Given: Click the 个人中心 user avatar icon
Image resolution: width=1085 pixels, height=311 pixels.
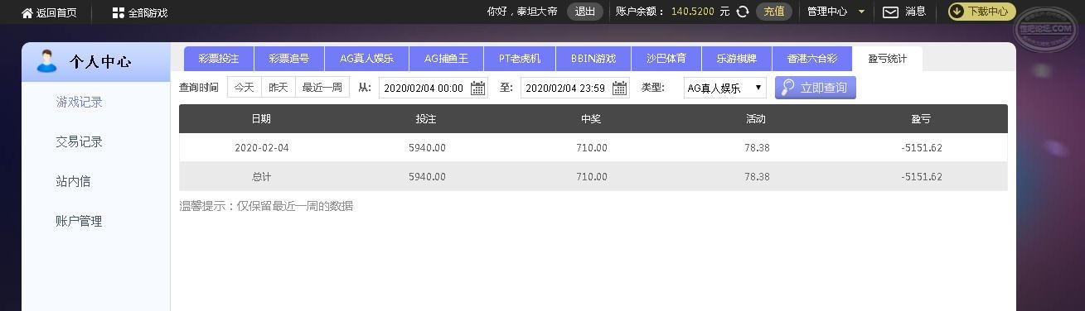Looking at the screenshot, I should 46,61.
